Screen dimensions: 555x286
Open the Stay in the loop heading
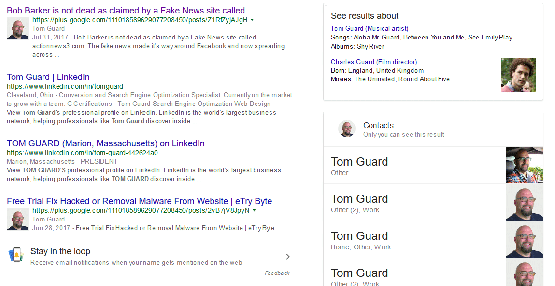tap(60, 251)
